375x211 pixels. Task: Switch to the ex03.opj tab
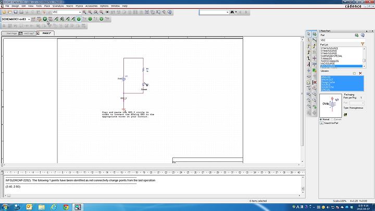[x=28, y=33]
